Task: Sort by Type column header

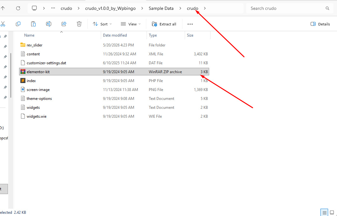Action: (153, 35)
